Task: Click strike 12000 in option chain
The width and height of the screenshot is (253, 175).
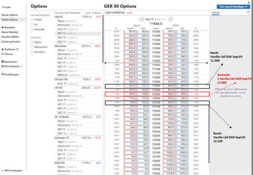Action: click(x=156, y=94)
